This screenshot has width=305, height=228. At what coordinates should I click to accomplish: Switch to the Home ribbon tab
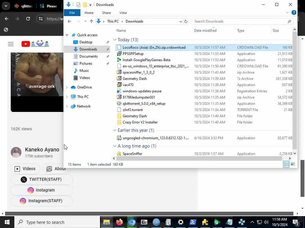pos(89,13)
